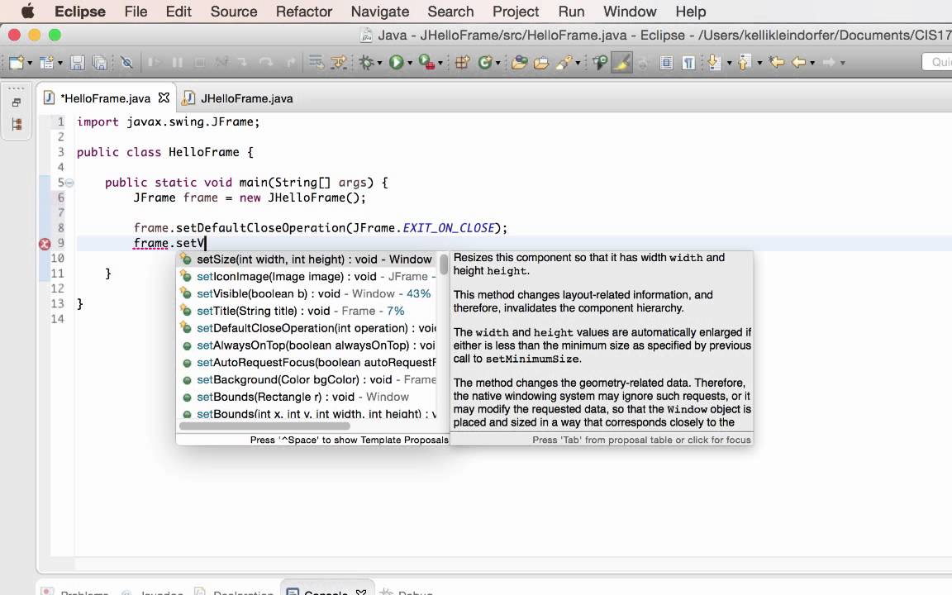The image size is (952, 595).
Task: Toggle Show Whitespace Characters icon
Action: point(688,62)
